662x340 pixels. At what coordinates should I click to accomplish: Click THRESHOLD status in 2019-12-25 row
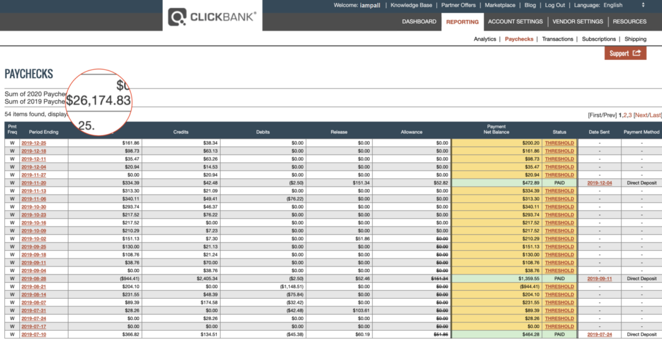point(559,143)
